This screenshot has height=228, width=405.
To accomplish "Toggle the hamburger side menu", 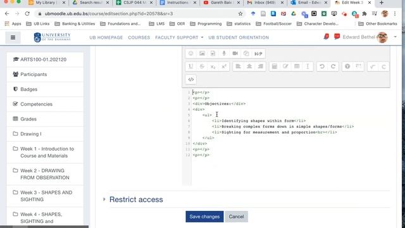I will (x=13, y=37).
